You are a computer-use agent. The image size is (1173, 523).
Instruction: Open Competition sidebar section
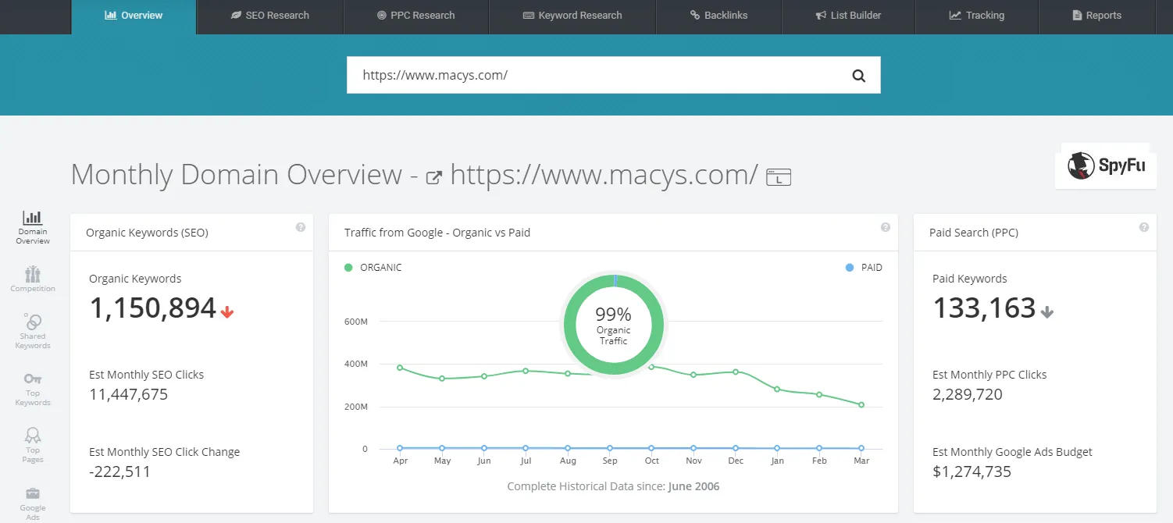pos(33,279)
